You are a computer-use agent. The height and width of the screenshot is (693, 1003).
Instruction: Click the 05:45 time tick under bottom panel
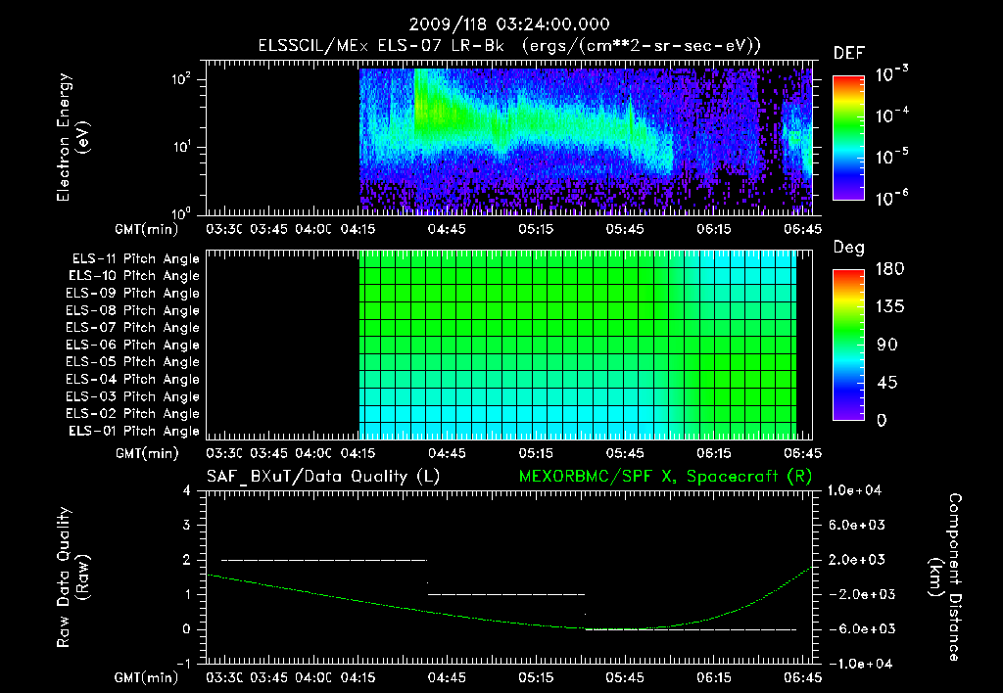(x=624, y=677)
